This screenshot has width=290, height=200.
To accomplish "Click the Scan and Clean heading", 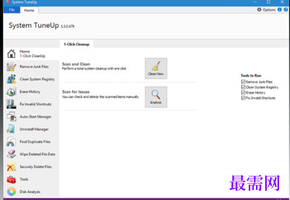I will point(76,64).
